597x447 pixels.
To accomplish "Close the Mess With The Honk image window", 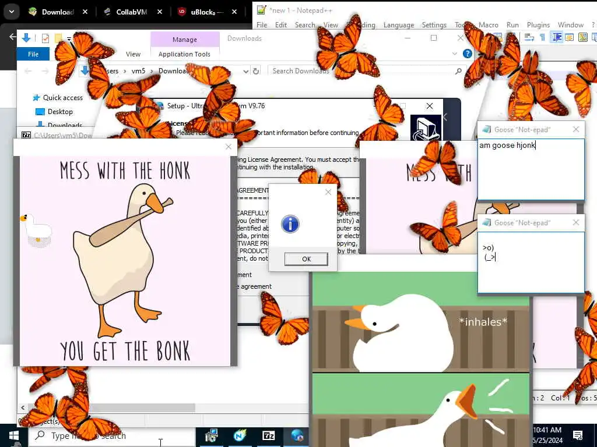I will [228, 147].
